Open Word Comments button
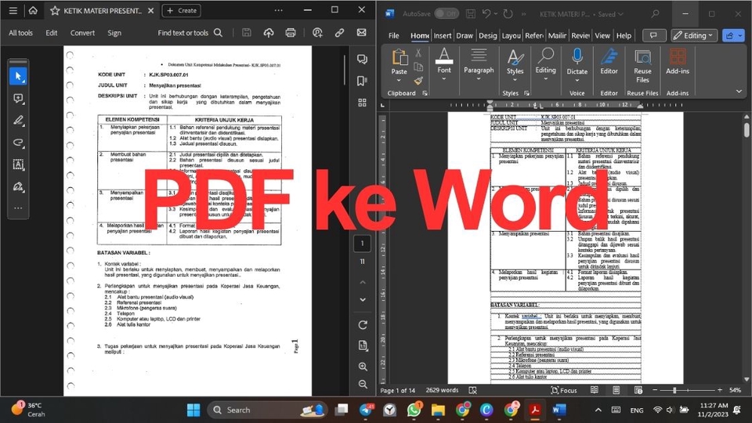752x423 pixels. tap(653, 35)
